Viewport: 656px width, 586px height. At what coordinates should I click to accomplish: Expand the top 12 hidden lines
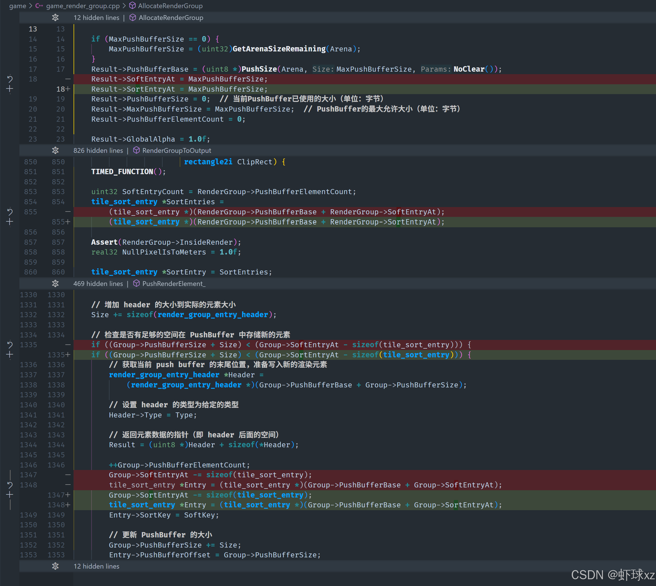tap(55, 18)
